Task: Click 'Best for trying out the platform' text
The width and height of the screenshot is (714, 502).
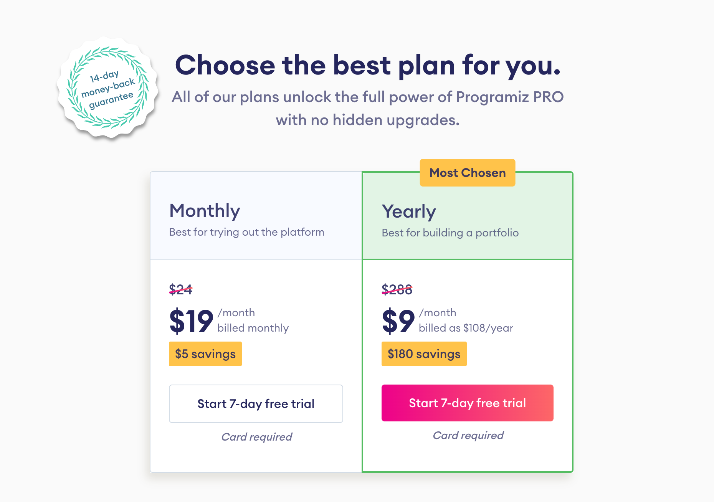Action: point(247,232)
